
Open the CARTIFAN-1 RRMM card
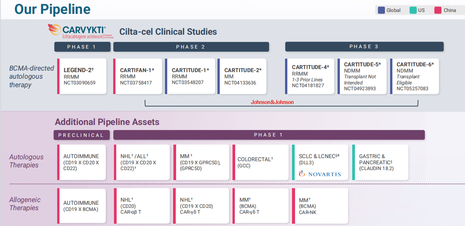[x=137, y=76]
